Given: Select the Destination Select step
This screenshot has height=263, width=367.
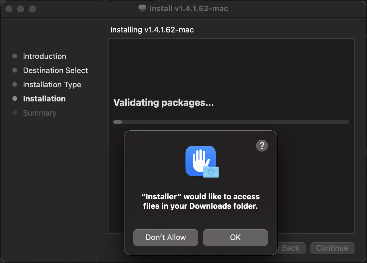Looking at the screenshot, I should pos(55,70).
